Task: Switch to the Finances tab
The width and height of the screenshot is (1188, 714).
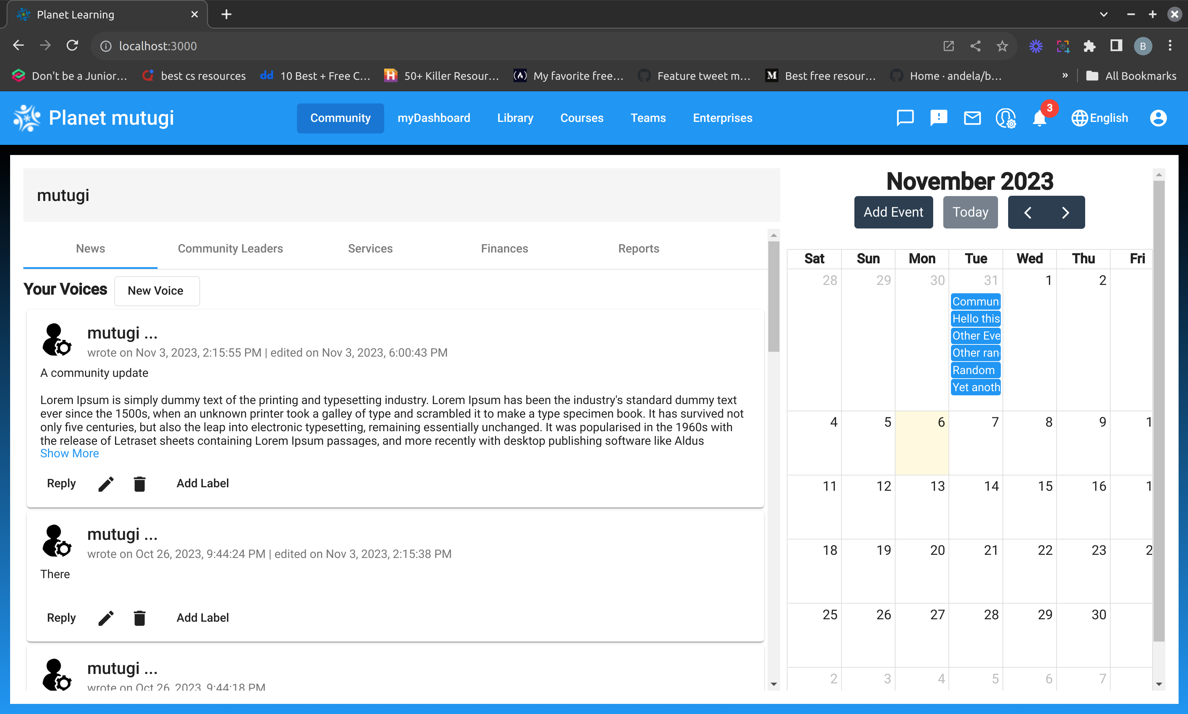Action: 504,248
